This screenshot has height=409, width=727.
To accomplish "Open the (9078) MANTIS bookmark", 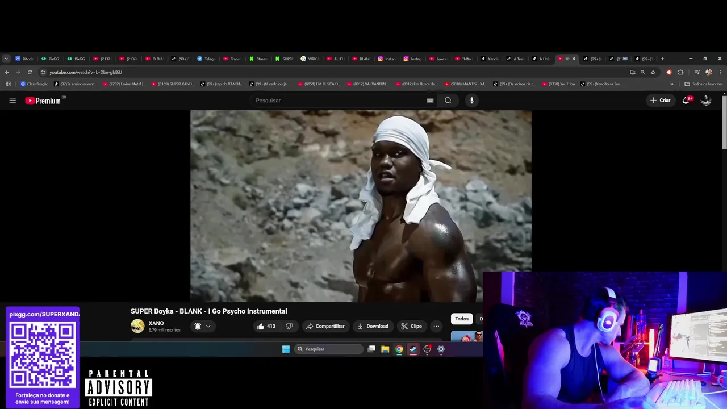I will [x=466, y=84].
